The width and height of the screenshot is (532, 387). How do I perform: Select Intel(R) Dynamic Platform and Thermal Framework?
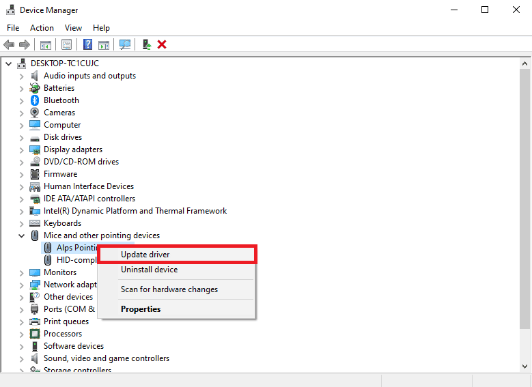pyautogui.click(x=135, y=211)
